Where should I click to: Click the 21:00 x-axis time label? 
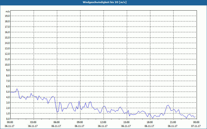173,122
